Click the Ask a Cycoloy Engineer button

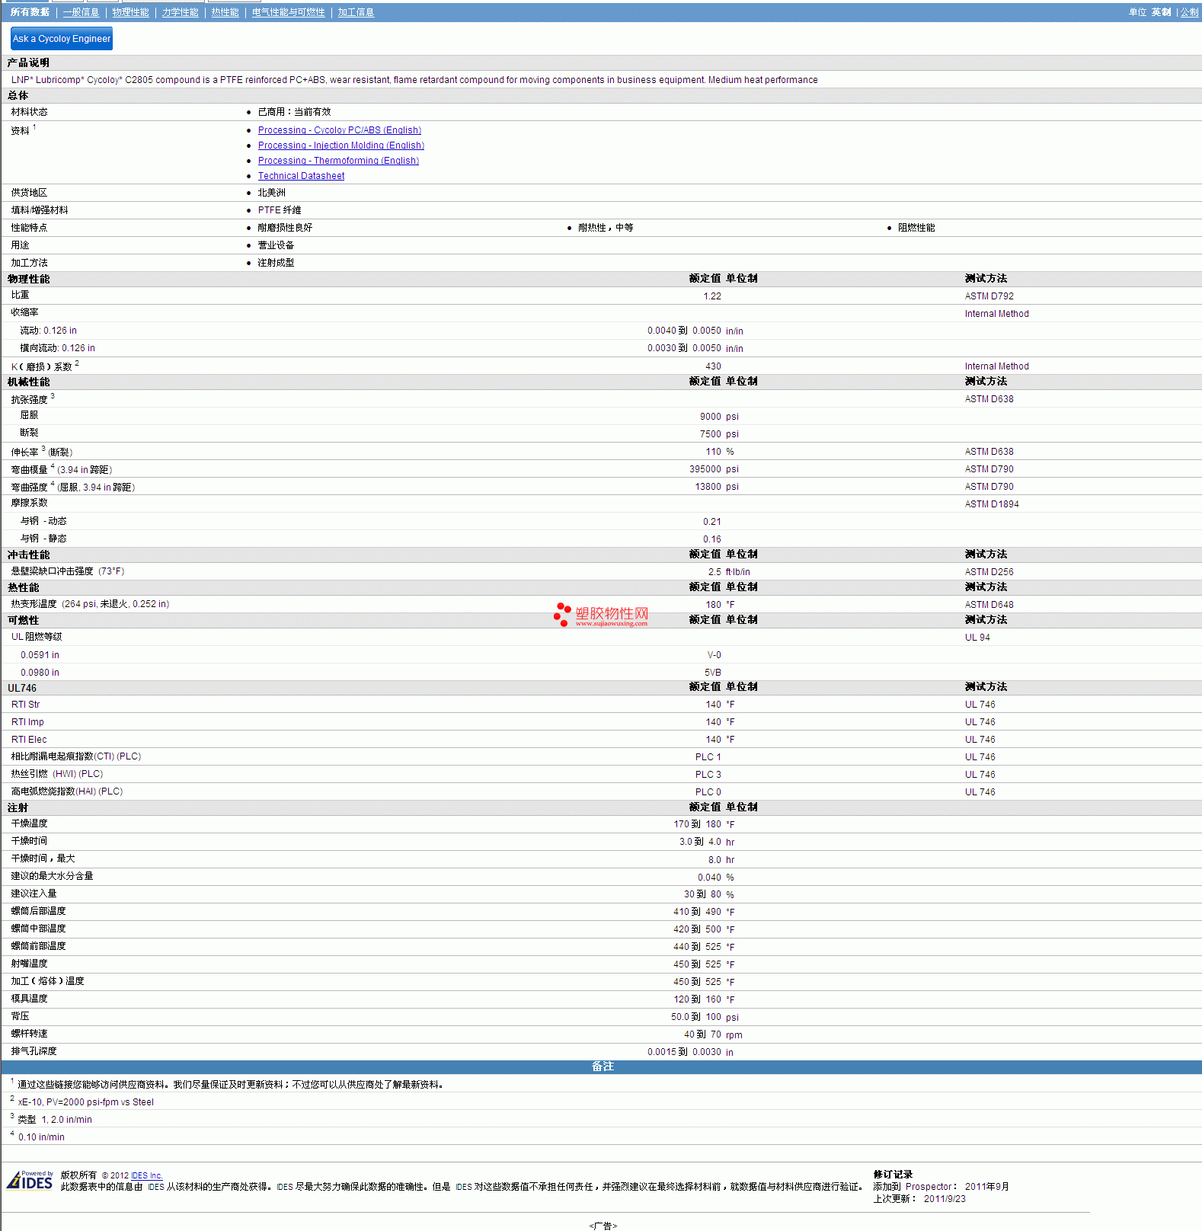62,38
